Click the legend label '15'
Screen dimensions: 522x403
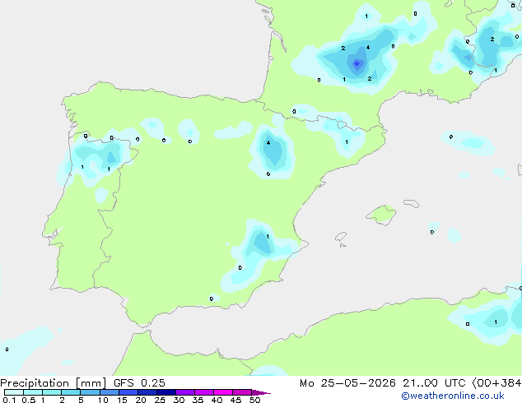click(122, 400)
